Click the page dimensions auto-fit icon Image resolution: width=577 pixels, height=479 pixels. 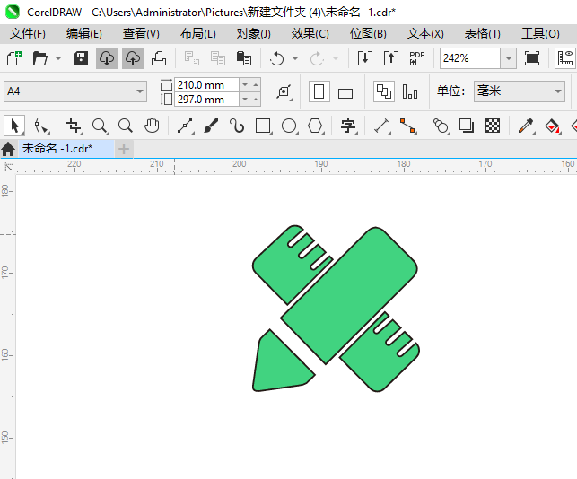pos(284,91)
